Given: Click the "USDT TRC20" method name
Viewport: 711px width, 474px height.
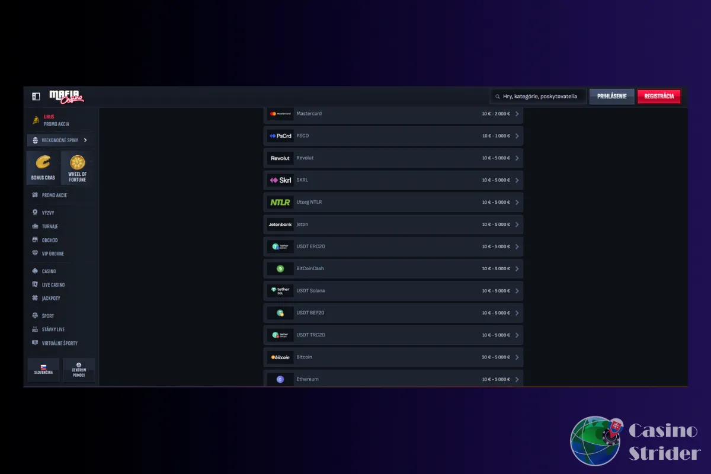Looking at the screenshot, I should [x=310, y=335].
